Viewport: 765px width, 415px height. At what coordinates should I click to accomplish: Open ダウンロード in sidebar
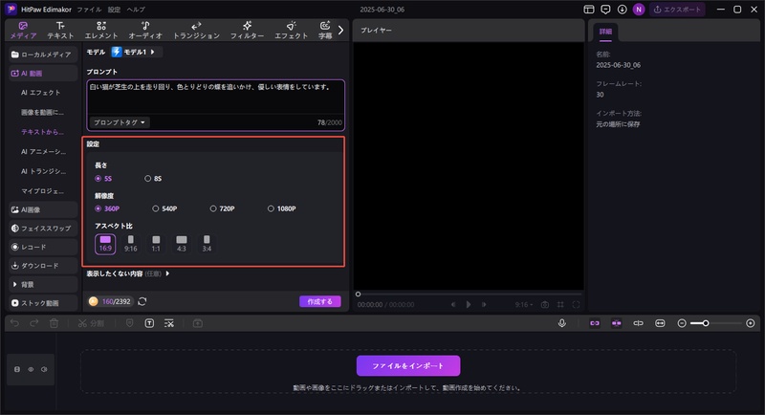click(43, 266)
